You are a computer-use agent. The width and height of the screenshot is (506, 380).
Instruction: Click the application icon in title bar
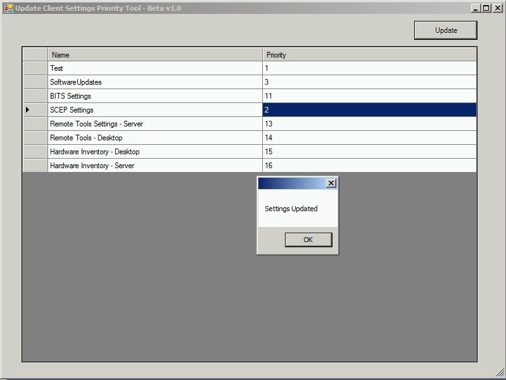click(8, 8)
